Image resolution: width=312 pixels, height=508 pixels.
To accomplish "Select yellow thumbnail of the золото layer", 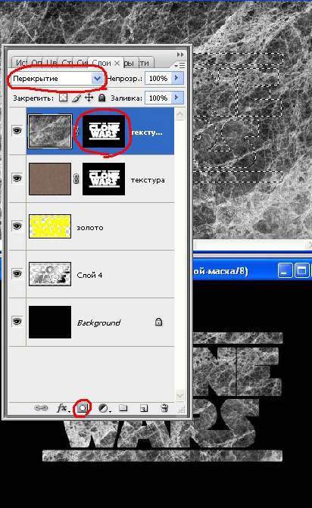I will [x=50, y=226].
